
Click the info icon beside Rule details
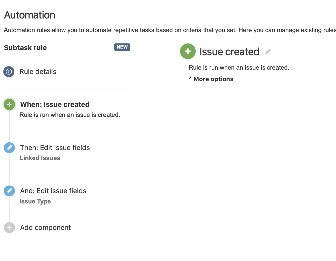coord(9,72)
